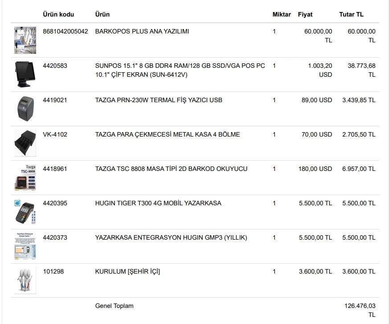Click the Tutar TL column header
Image resolution: width=389 pixels, height=324 pixels.
(x=351, y=14)
